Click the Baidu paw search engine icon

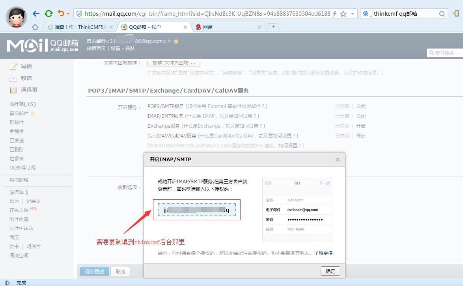click(366, 13)
